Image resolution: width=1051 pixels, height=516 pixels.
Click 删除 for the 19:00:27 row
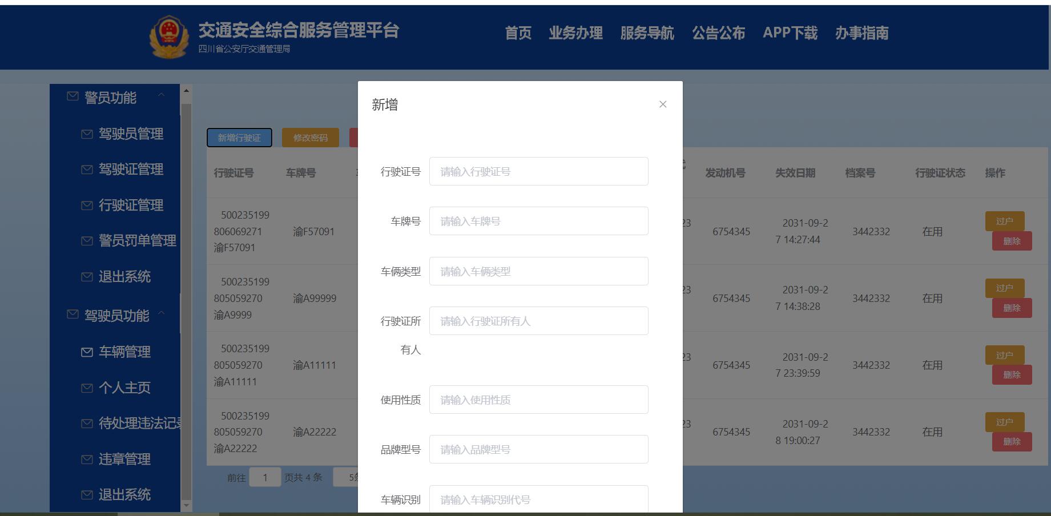(x=1012, y=441)
